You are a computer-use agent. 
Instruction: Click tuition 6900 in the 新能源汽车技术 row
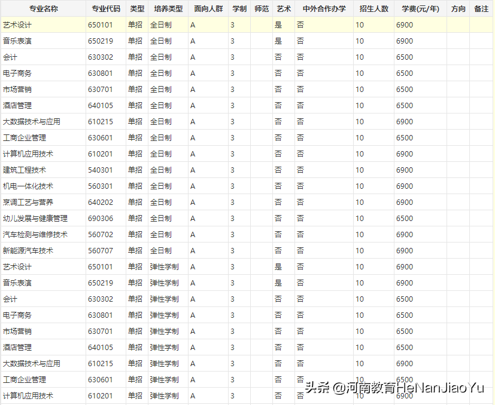tap(405, 251)
